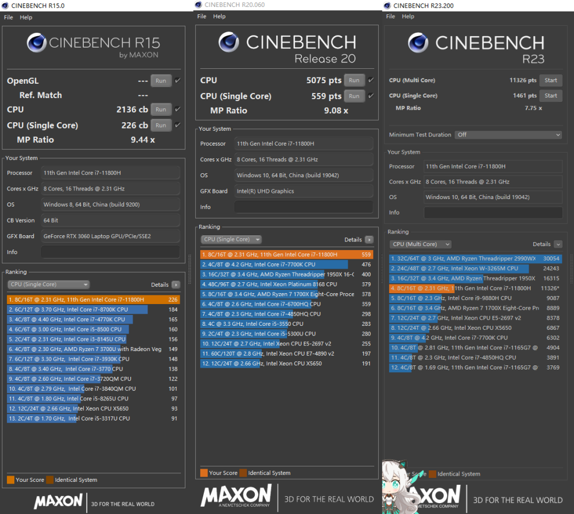Screen dimensions: 574x514
Task: Expand the Details arrow in R15 ranking
Action: tap(176, 285)
